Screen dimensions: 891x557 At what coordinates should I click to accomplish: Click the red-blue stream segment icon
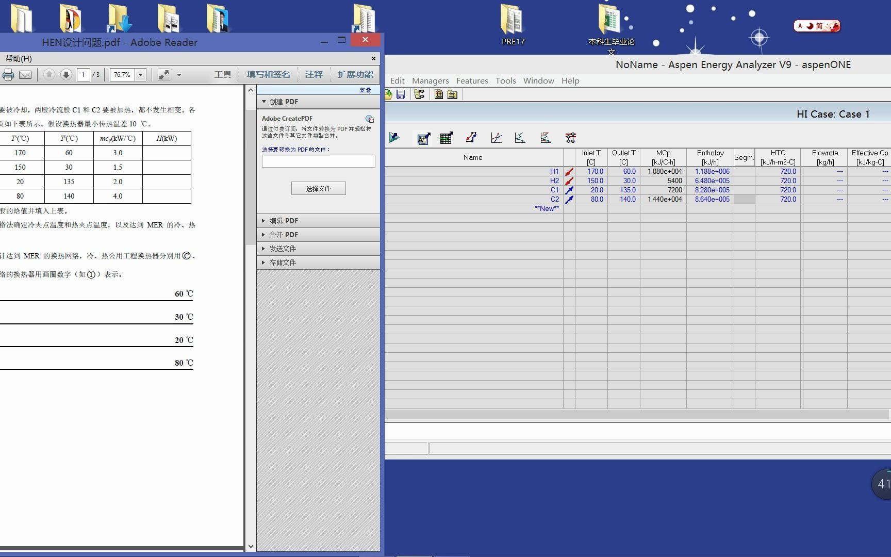[x=471, y=137]
